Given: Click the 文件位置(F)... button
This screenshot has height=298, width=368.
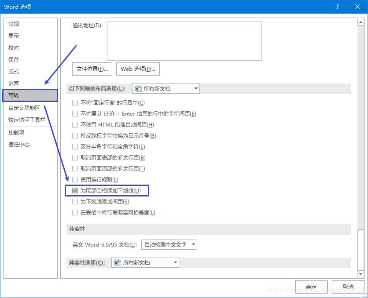Looking at the screenshot, I should (92, 69).
